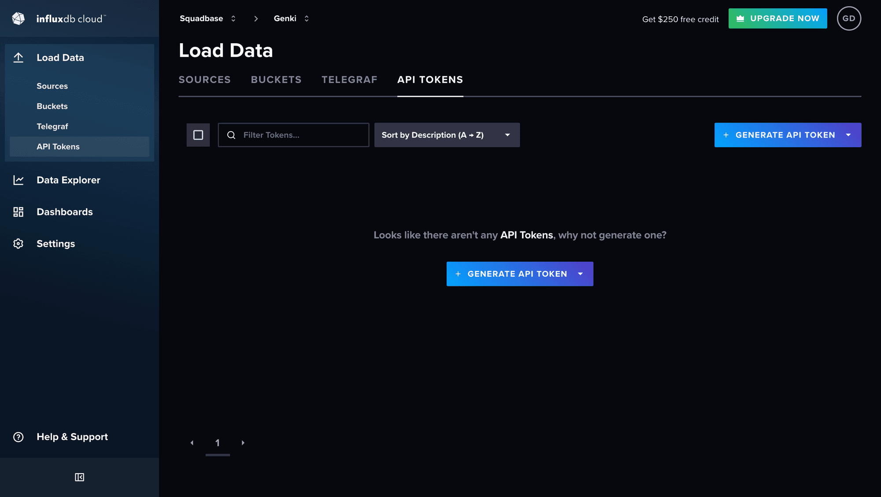The height and width of the screenshot is (497, 881).
Task: Switch to the Buckets tab
Action: pyautogui.click(x=276, y=80)
